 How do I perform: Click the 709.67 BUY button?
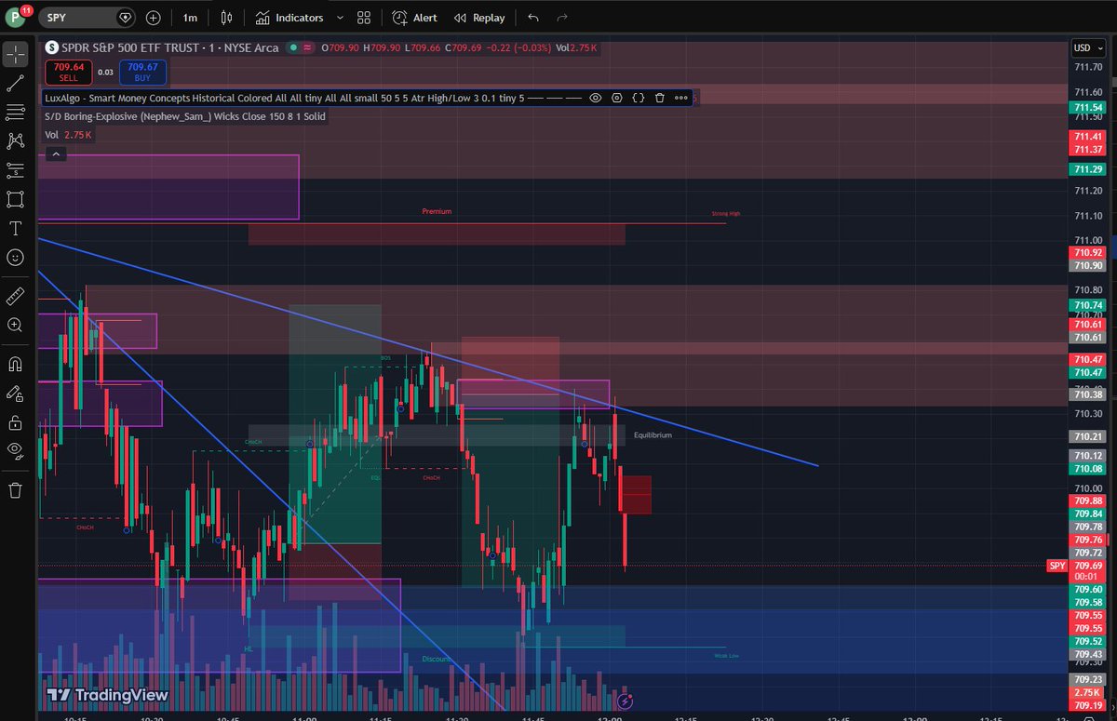pos(142,72)
